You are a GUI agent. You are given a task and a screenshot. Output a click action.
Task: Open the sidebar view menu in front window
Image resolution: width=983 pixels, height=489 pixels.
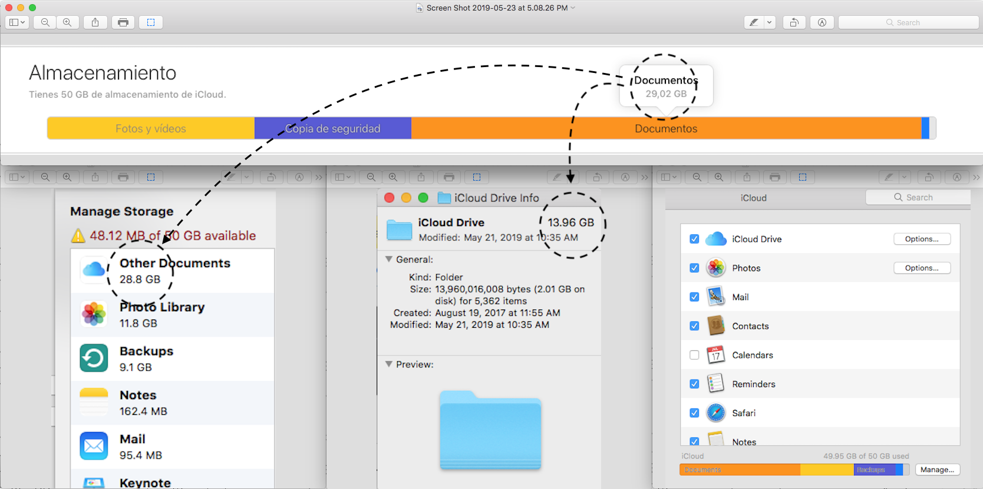(x=17, y=22)
